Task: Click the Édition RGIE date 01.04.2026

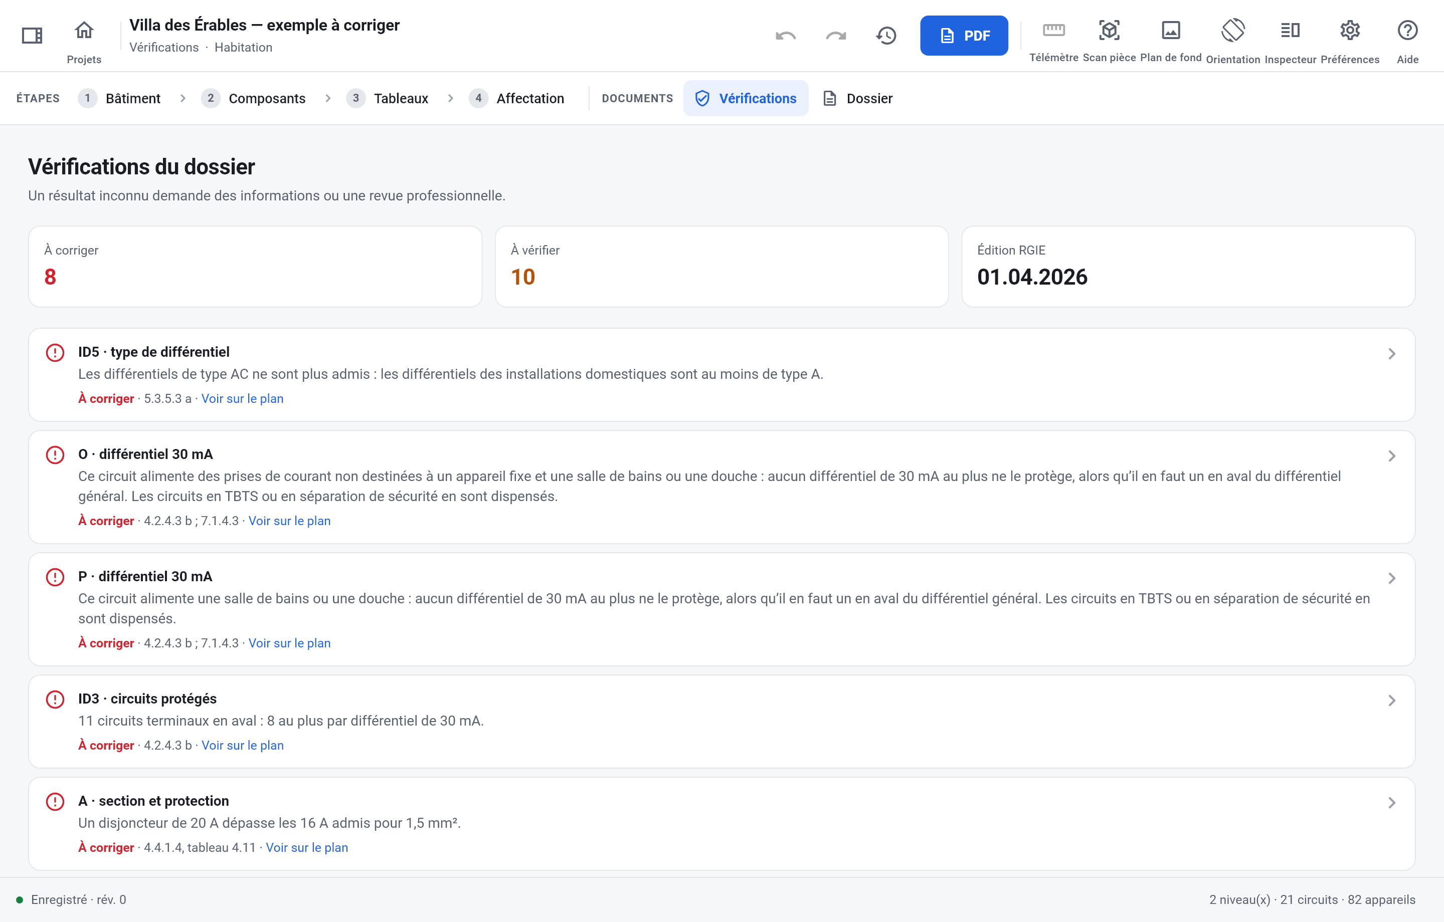Action: 1032,277
